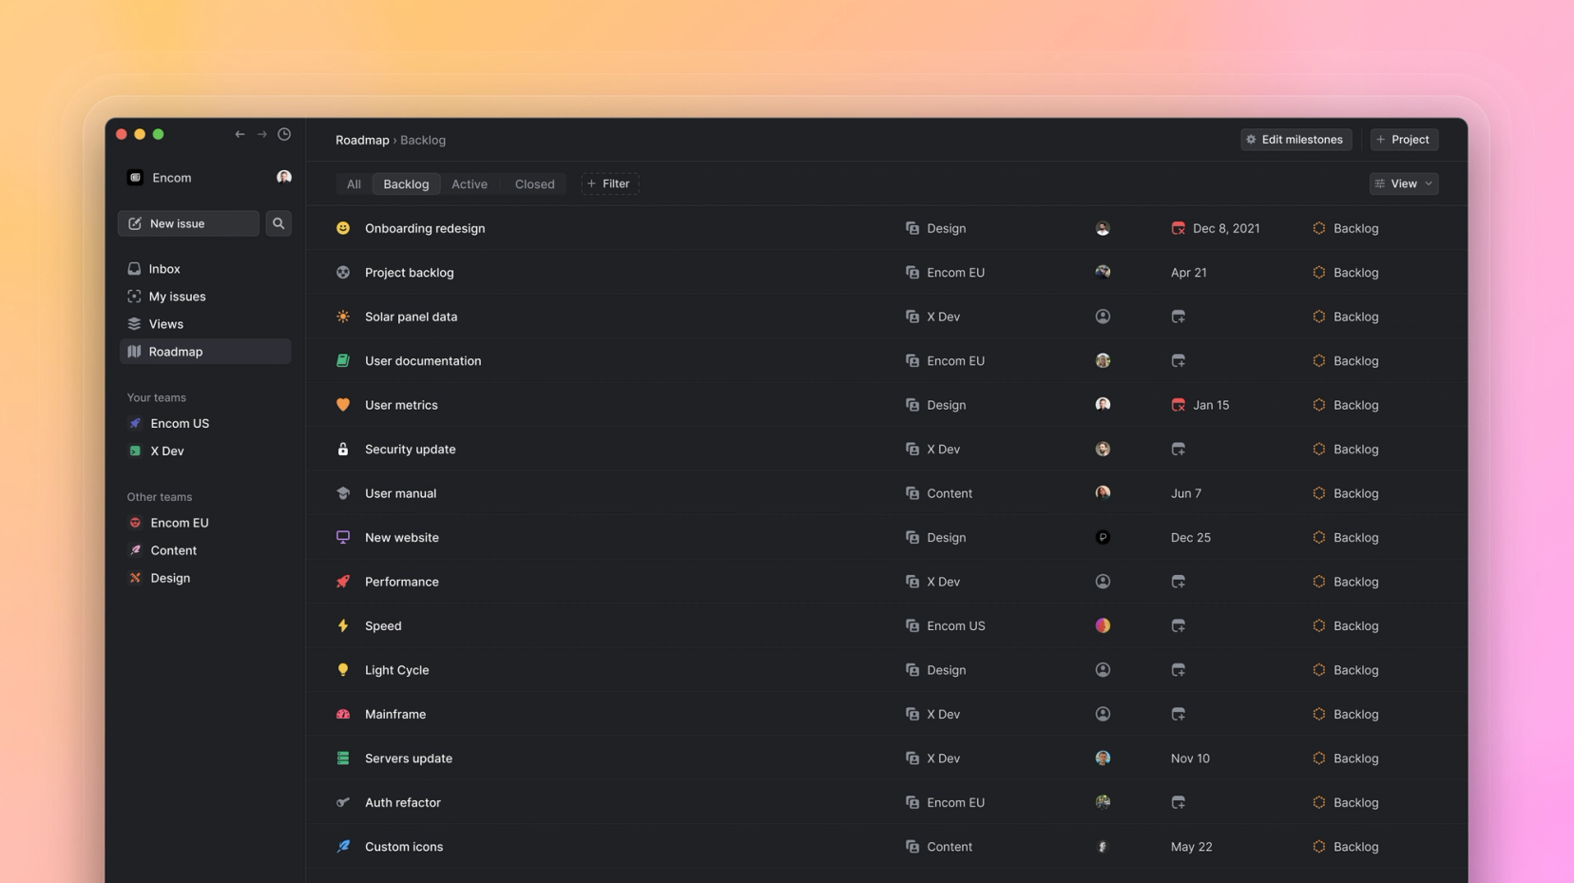This screenshot has height=883, width=1574.
Task: Switch to the Active tab
Action: (470, 184)
